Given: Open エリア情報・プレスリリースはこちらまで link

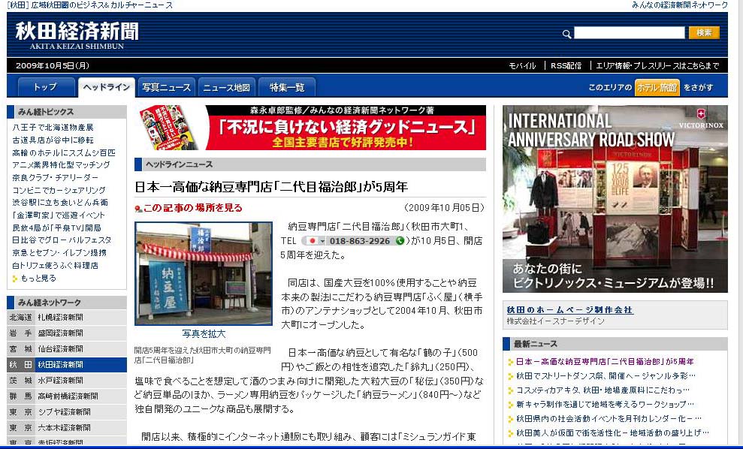Looking at the screenshot, I should 657,66.
